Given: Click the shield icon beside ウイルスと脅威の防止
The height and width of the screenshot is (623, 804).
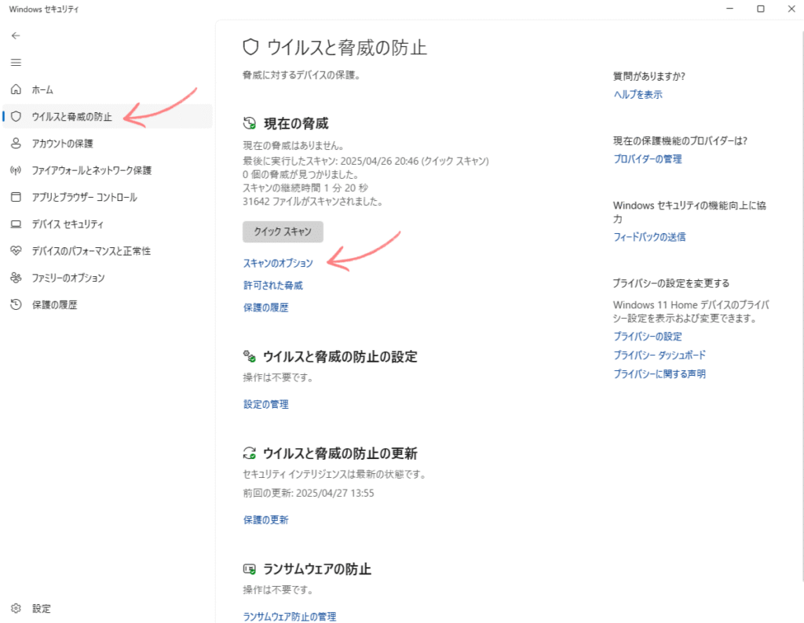Looking at the screenshot, I should tap(16, 116).
